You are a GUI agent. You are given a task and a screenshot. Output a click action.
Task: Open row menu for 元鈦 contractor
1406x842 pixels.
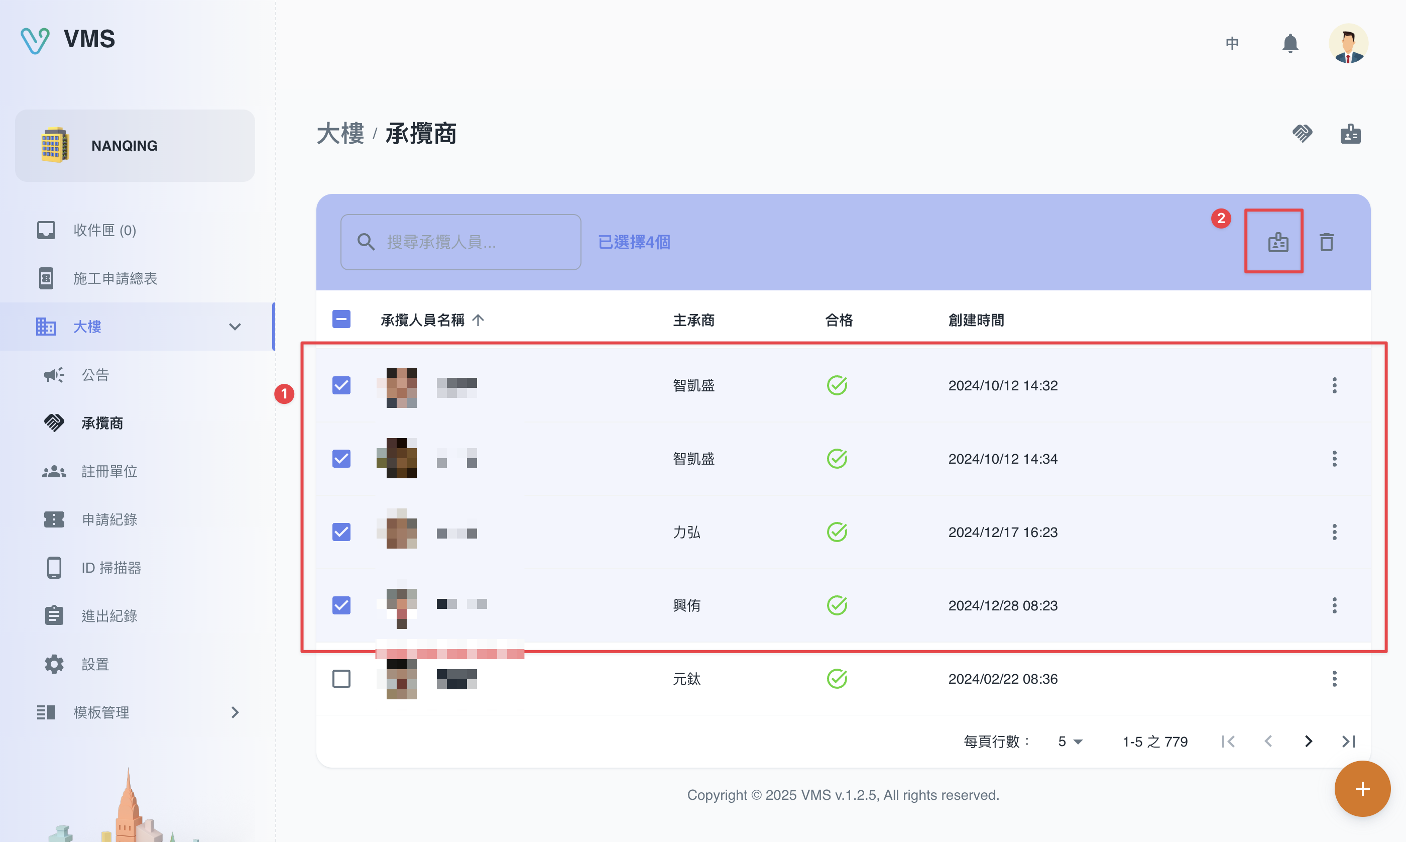click(1334, 679)
